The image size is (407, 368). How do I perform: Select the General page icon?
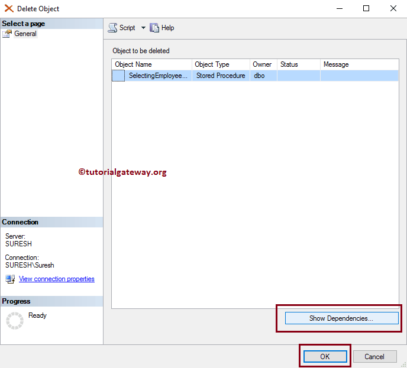coord(7,34)
